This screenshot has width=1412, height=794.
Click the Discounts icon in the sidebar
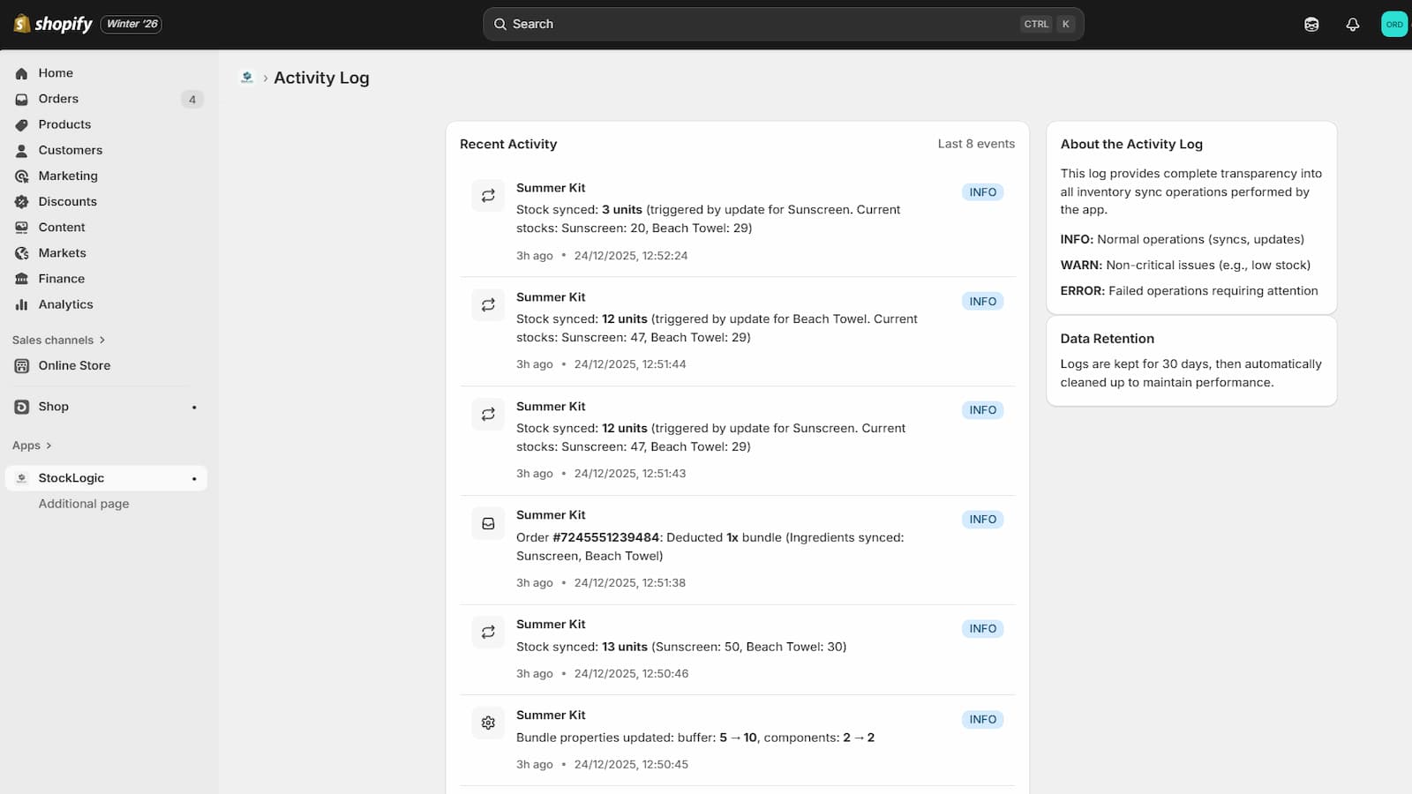(x=21, y=201)
